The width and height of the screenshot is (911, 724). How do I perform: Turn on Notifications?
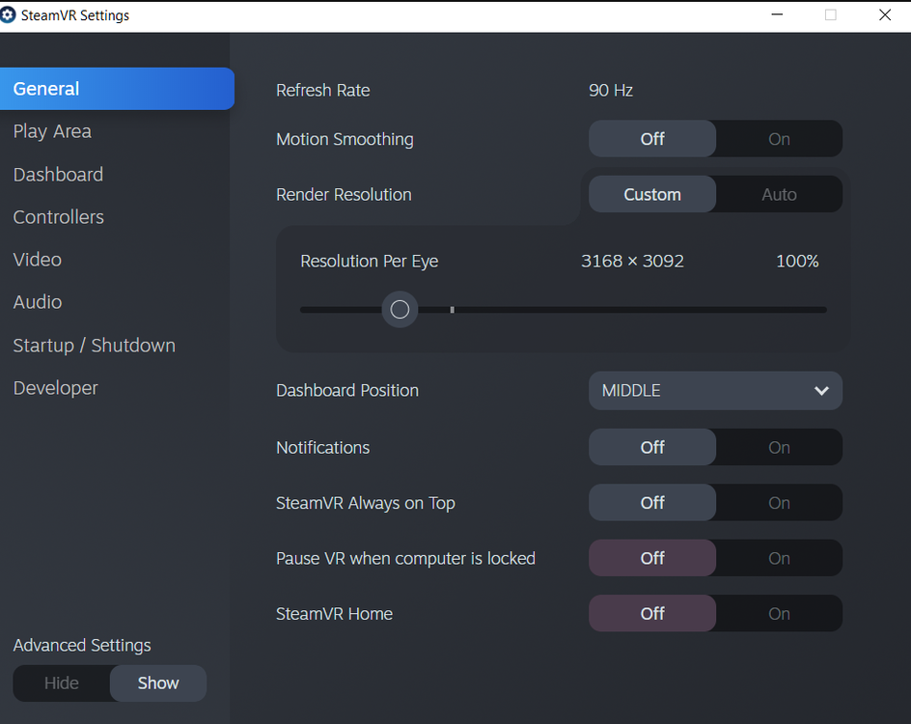[x=778, y=447]
